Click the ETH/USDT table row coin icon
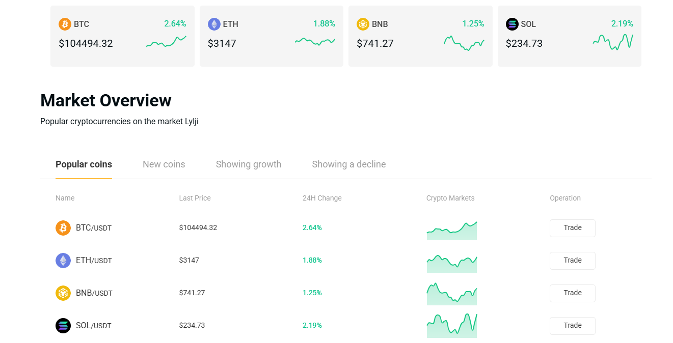Screen dimensions: 673x343 [x=63, y=261]
